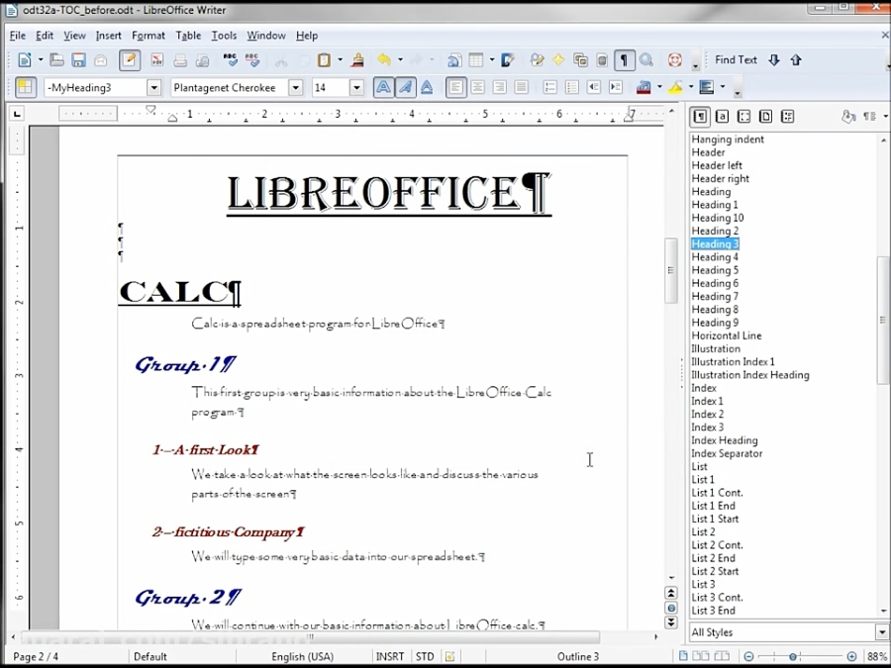Open the font name dropdown

click(x=295, y=87)
